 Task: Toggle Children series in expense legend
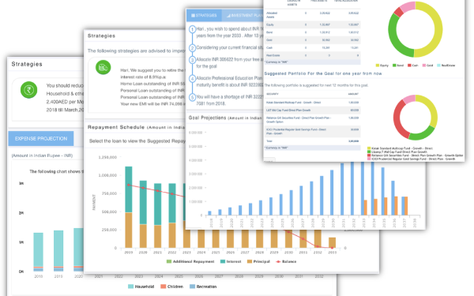tap(171, 287)
